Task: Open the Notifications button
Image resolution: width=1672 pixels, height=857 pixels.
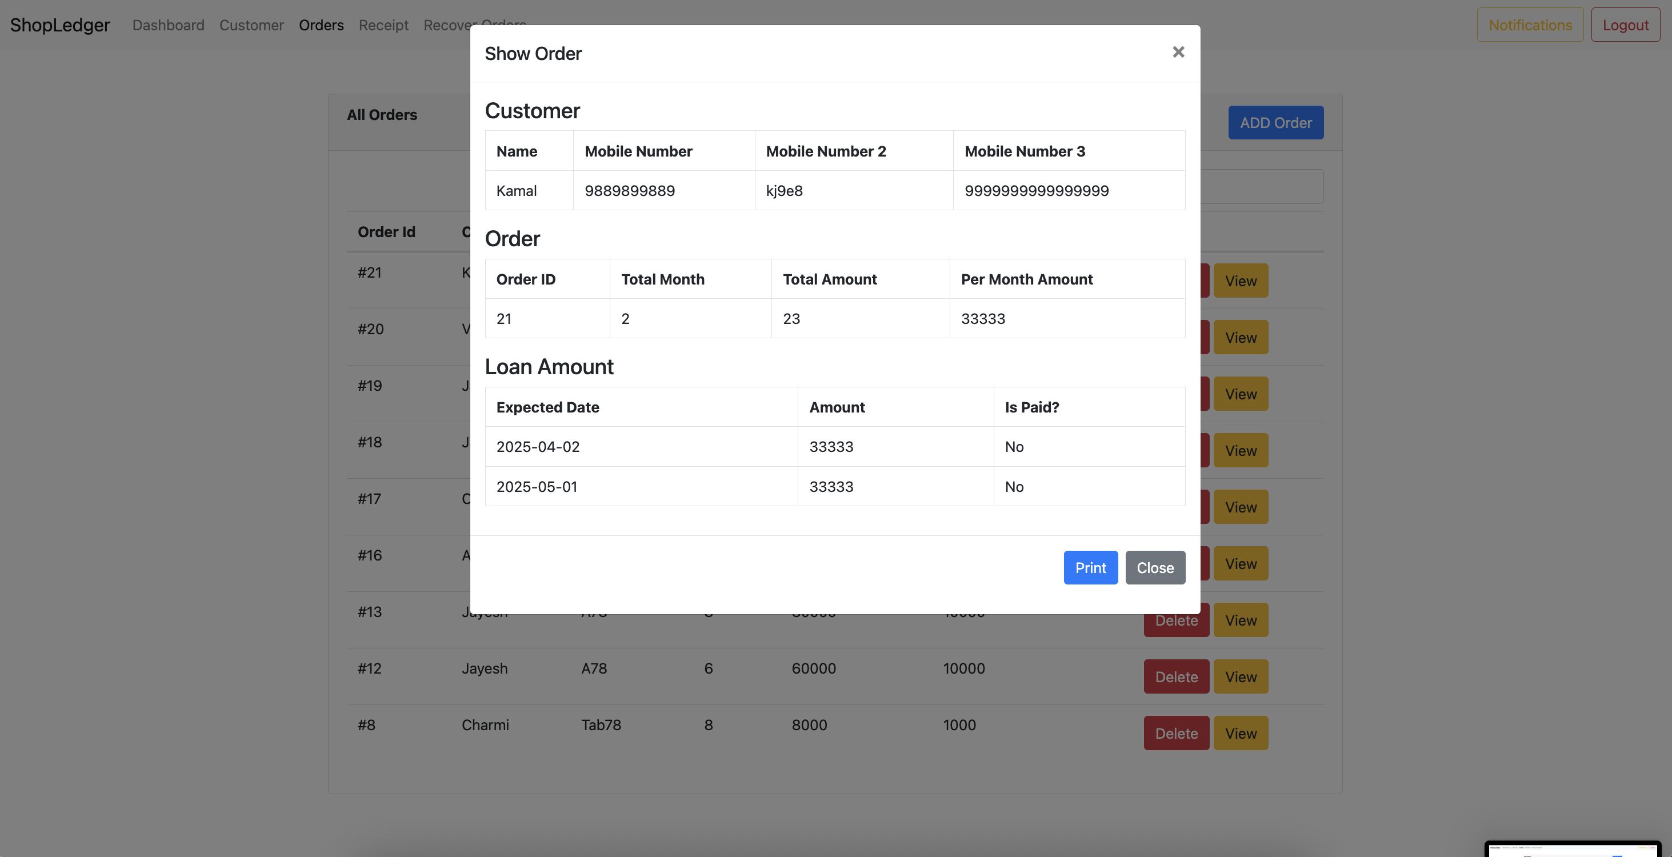Action: pos(1529,25)
